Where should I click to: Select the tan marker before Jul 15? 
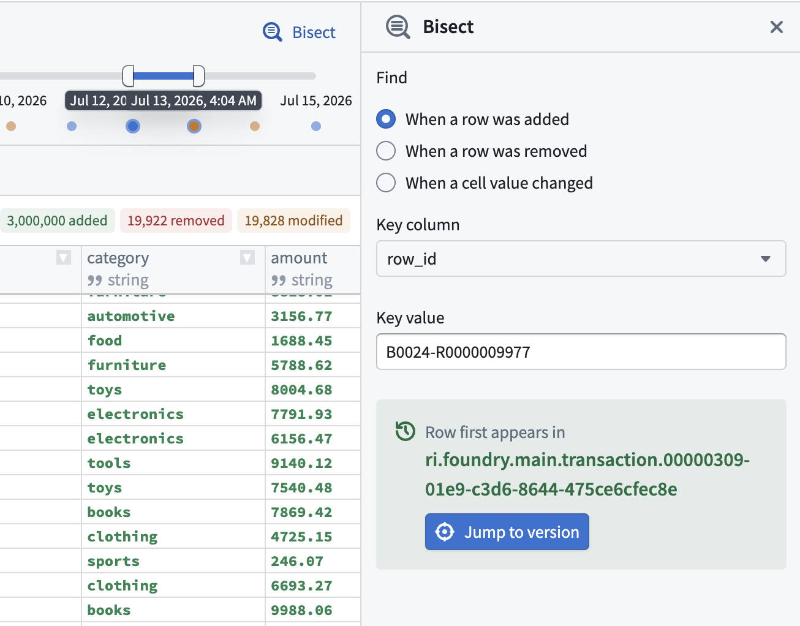point(255,126)
